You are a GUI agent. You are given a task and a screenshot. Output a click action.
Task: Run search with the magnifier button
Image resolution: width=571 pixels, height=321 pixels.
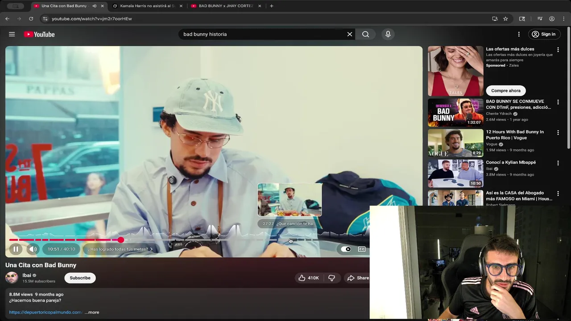[x=366, y=34]
